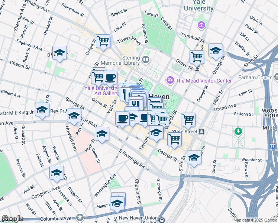Click the Olive St label

click(x=214, y=167)
